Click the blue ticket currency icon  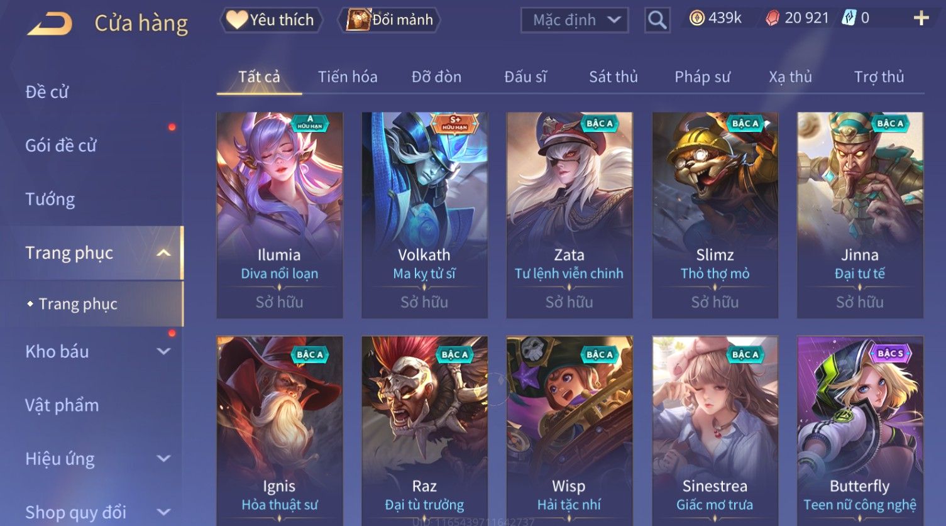point(849,18)
